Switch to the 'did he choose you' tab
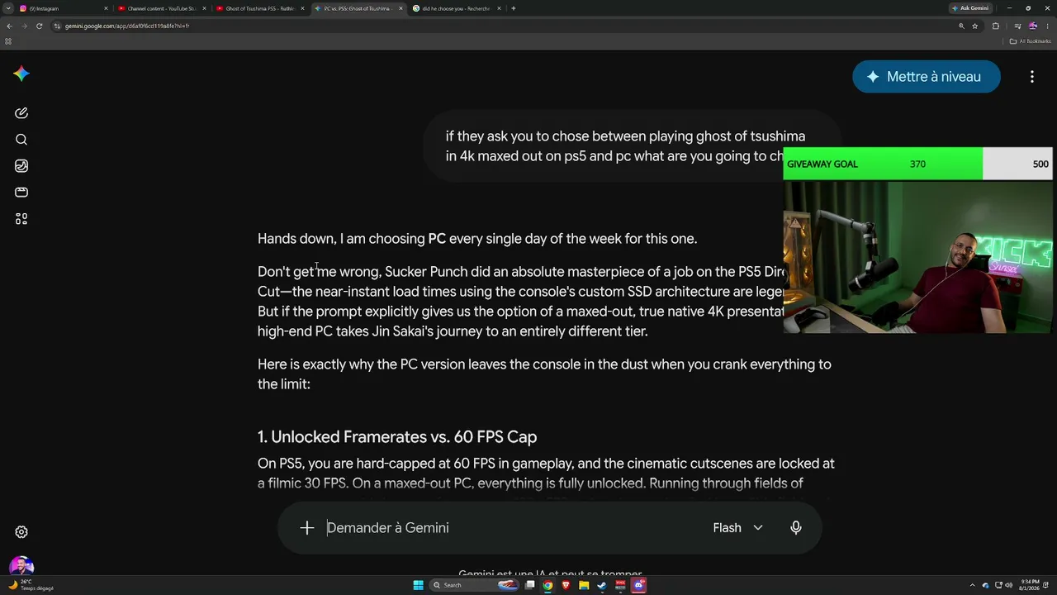This screenshot has width=1057, height=595. point(455,8)
